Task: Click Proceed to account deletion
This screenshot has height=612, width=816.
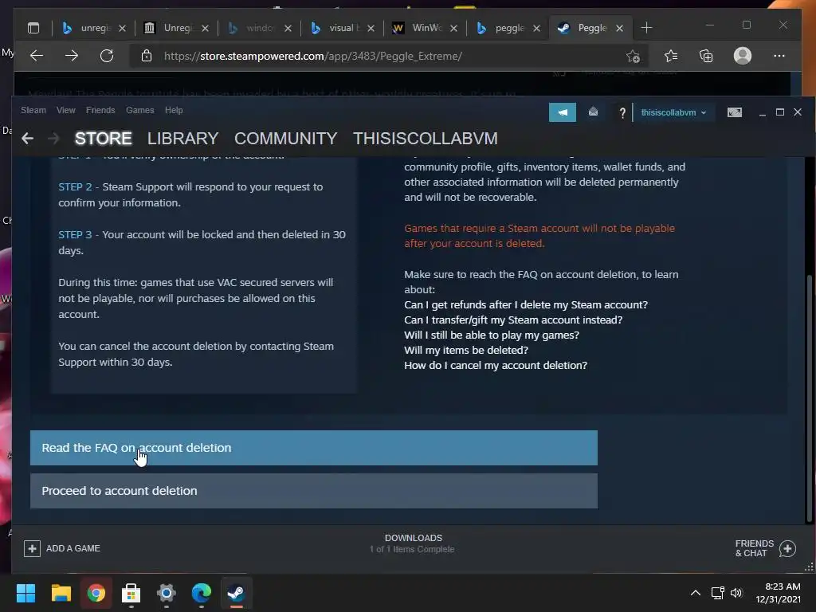Action: click(314, 491)
